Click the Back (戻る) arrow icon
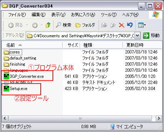 [11, 25]
